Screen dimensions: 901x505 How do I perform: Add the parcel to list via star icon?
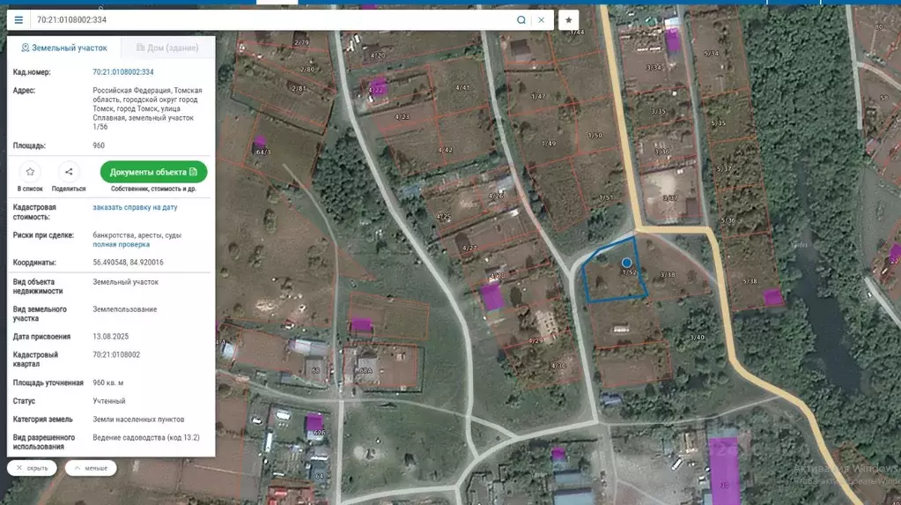(30, 172)
